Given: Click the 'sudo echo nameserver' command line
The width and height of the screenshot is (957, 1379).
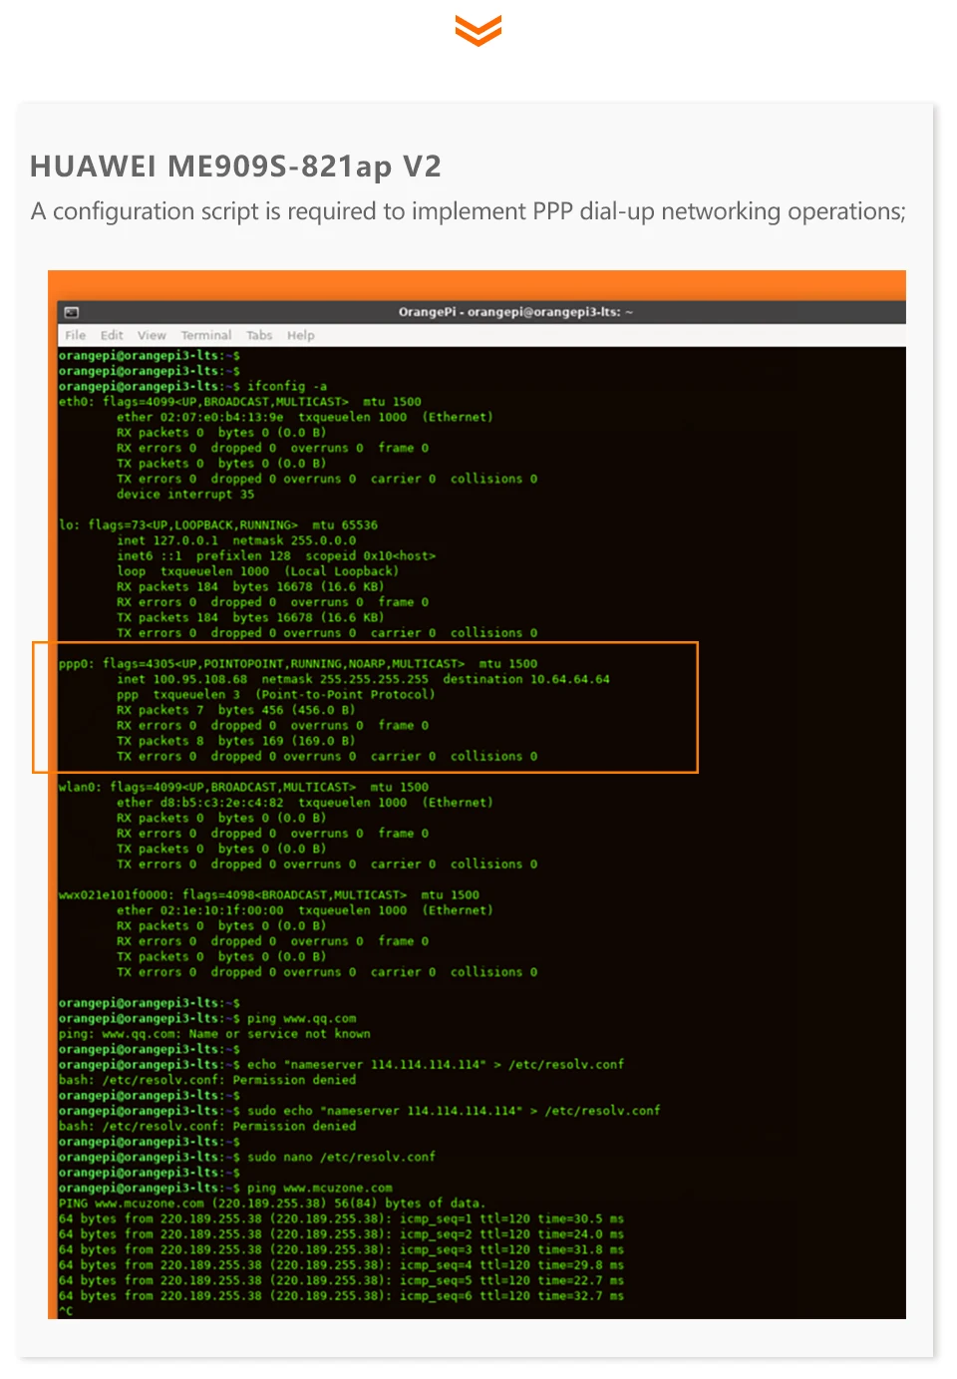Looking at the screenshot, I should pyautogui.click(x=359, y=1111).
